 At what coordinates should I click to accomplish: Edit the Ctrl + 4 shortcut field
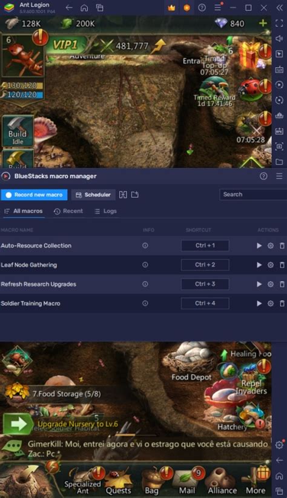pos(205,304)
